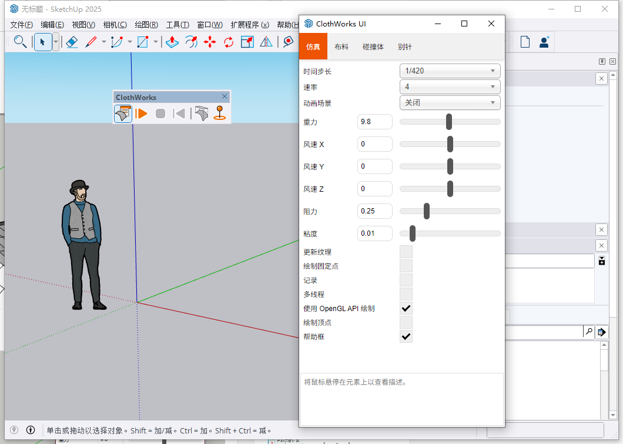The image size is (623, 444).
Task: Click the 粘度 slider handle
Action: click(x=413, y=233)
